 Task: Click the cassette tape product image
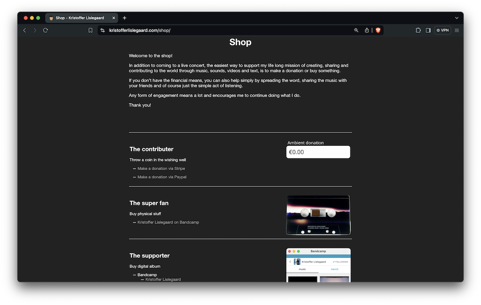pos(318,215)
